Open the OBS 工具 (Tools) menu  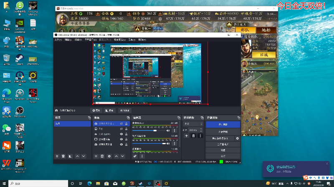132,39
